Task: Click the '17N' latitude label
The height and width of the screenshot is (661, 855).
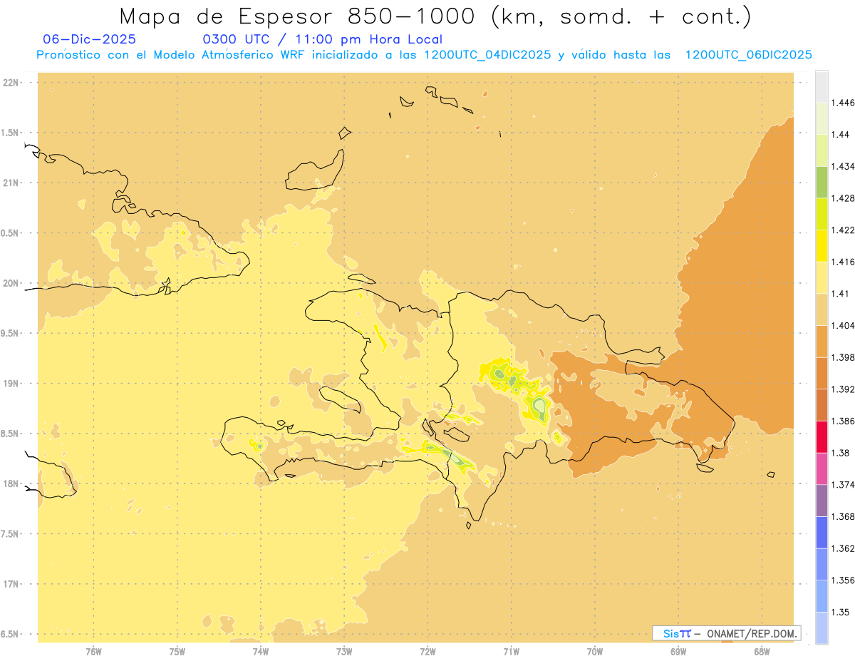Action: point(10,584)
